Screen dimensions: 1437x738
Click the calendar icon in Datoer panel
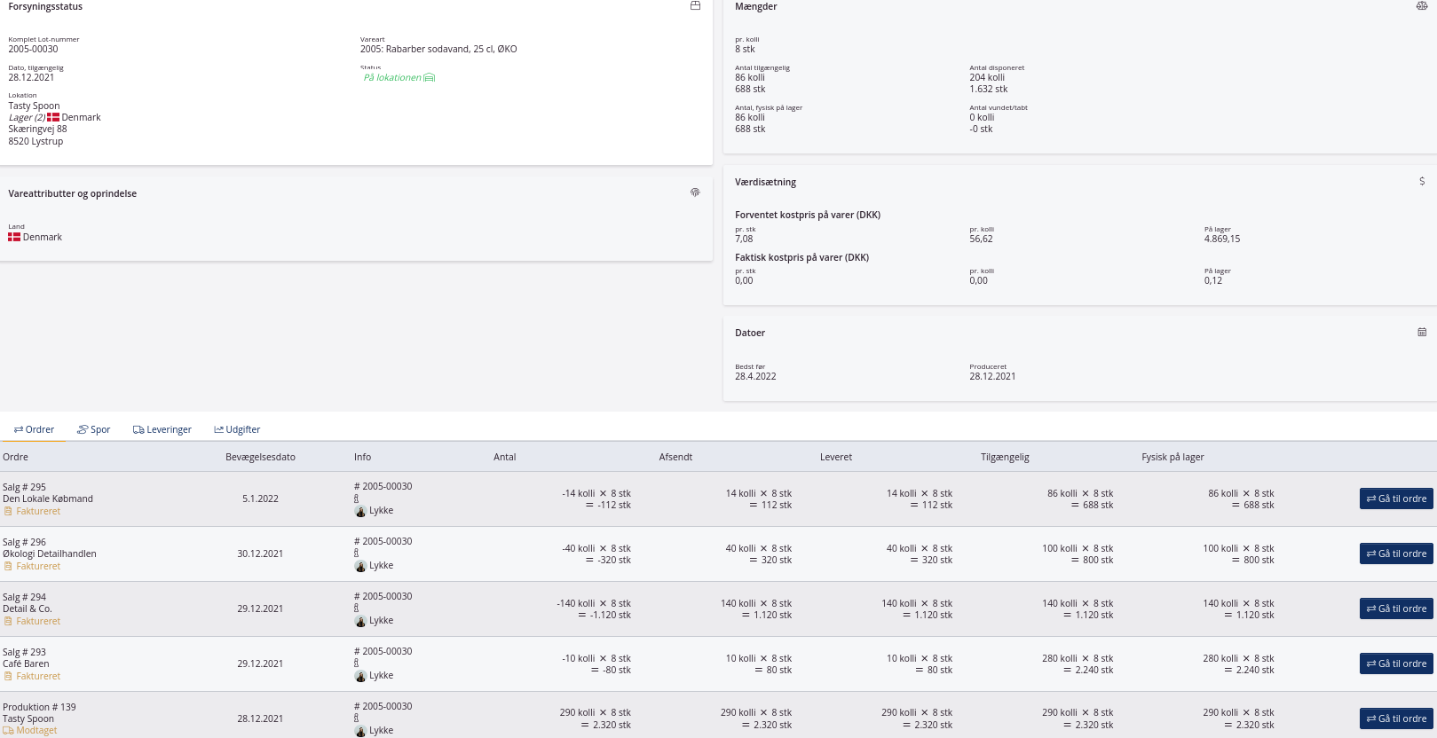coord(1422,333)
